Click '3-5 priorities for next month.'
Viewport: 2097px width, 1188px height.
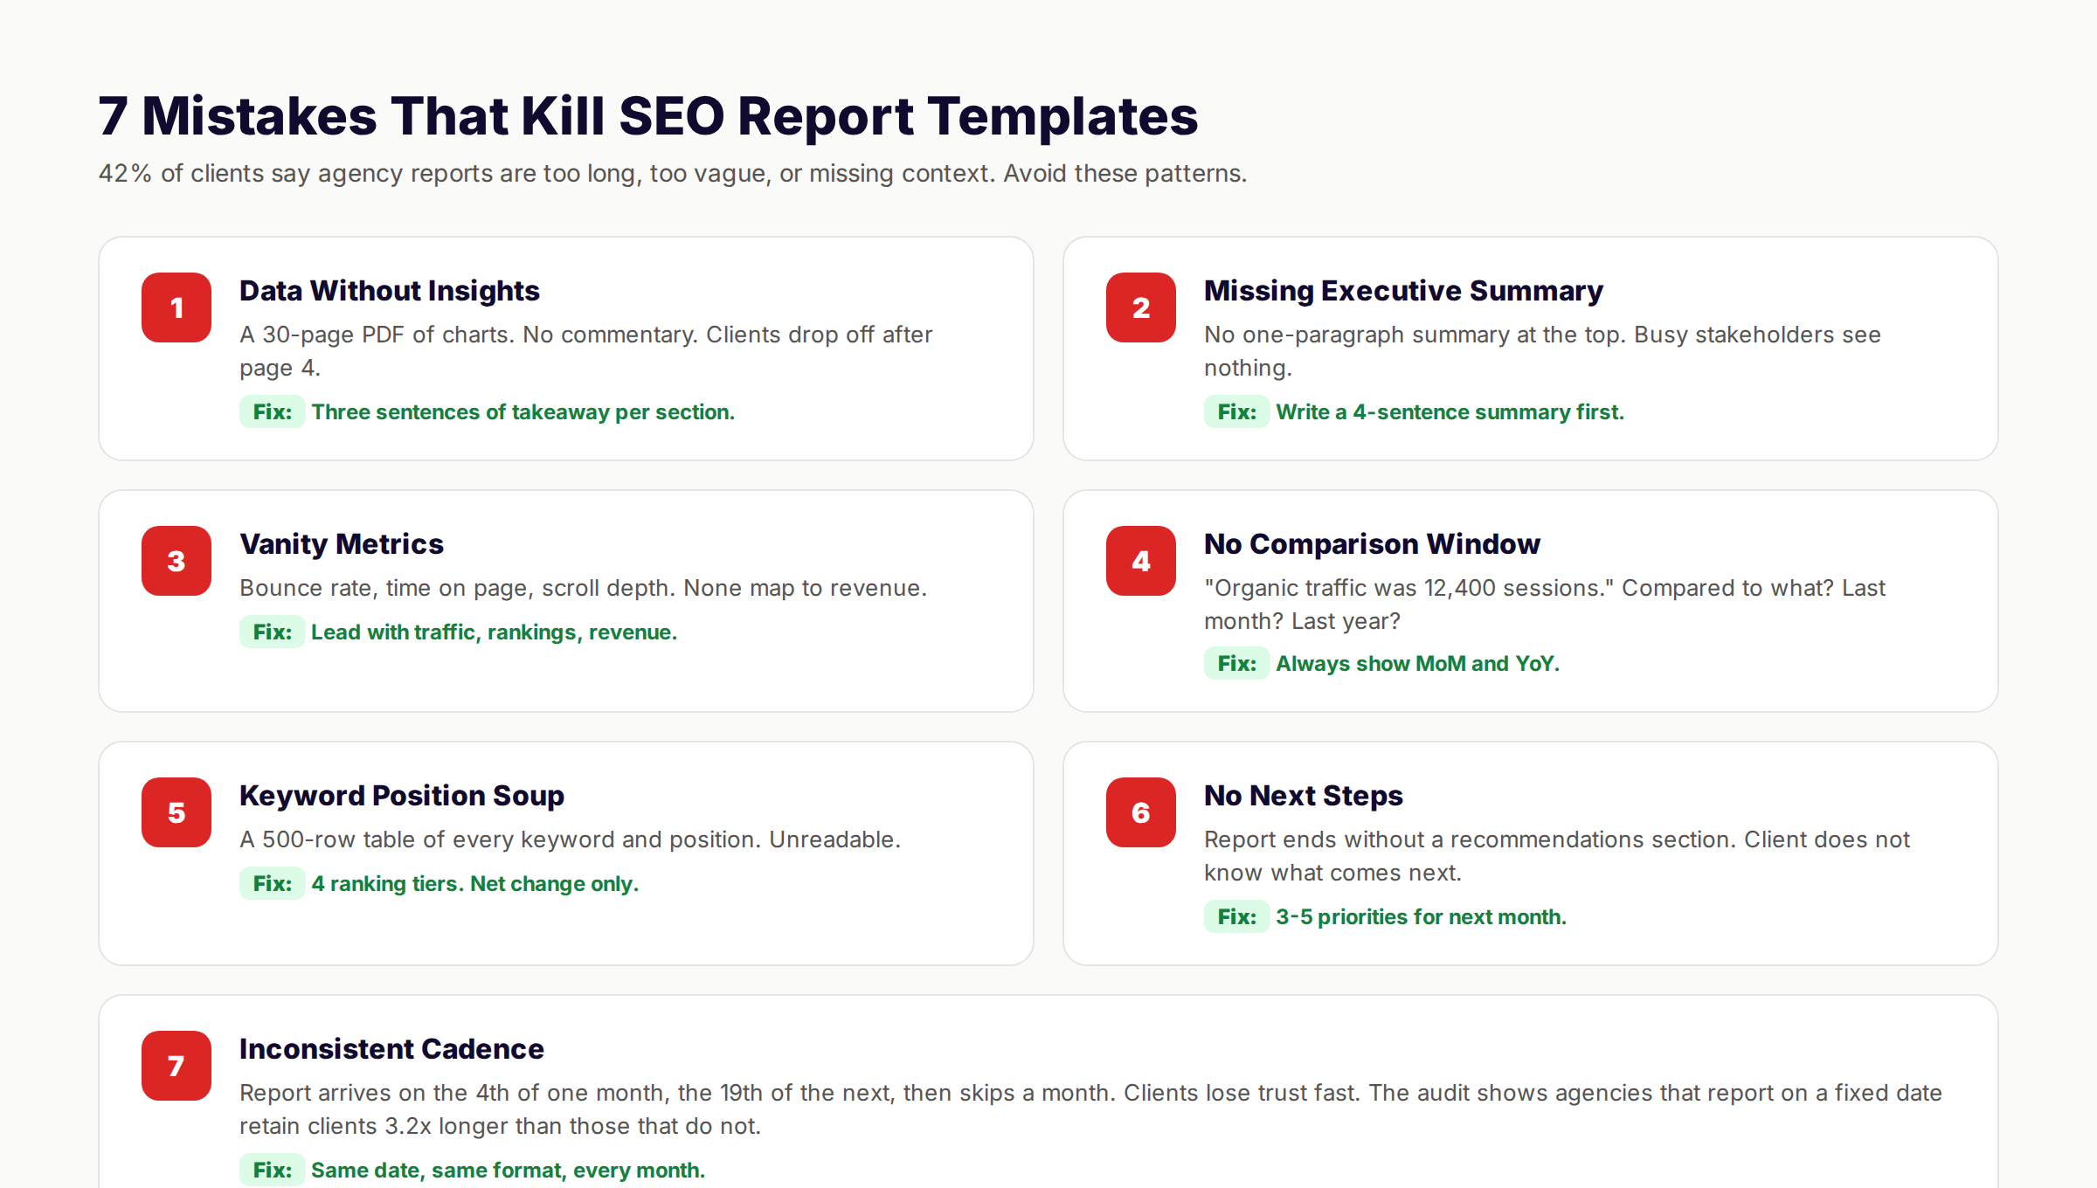1422,917
